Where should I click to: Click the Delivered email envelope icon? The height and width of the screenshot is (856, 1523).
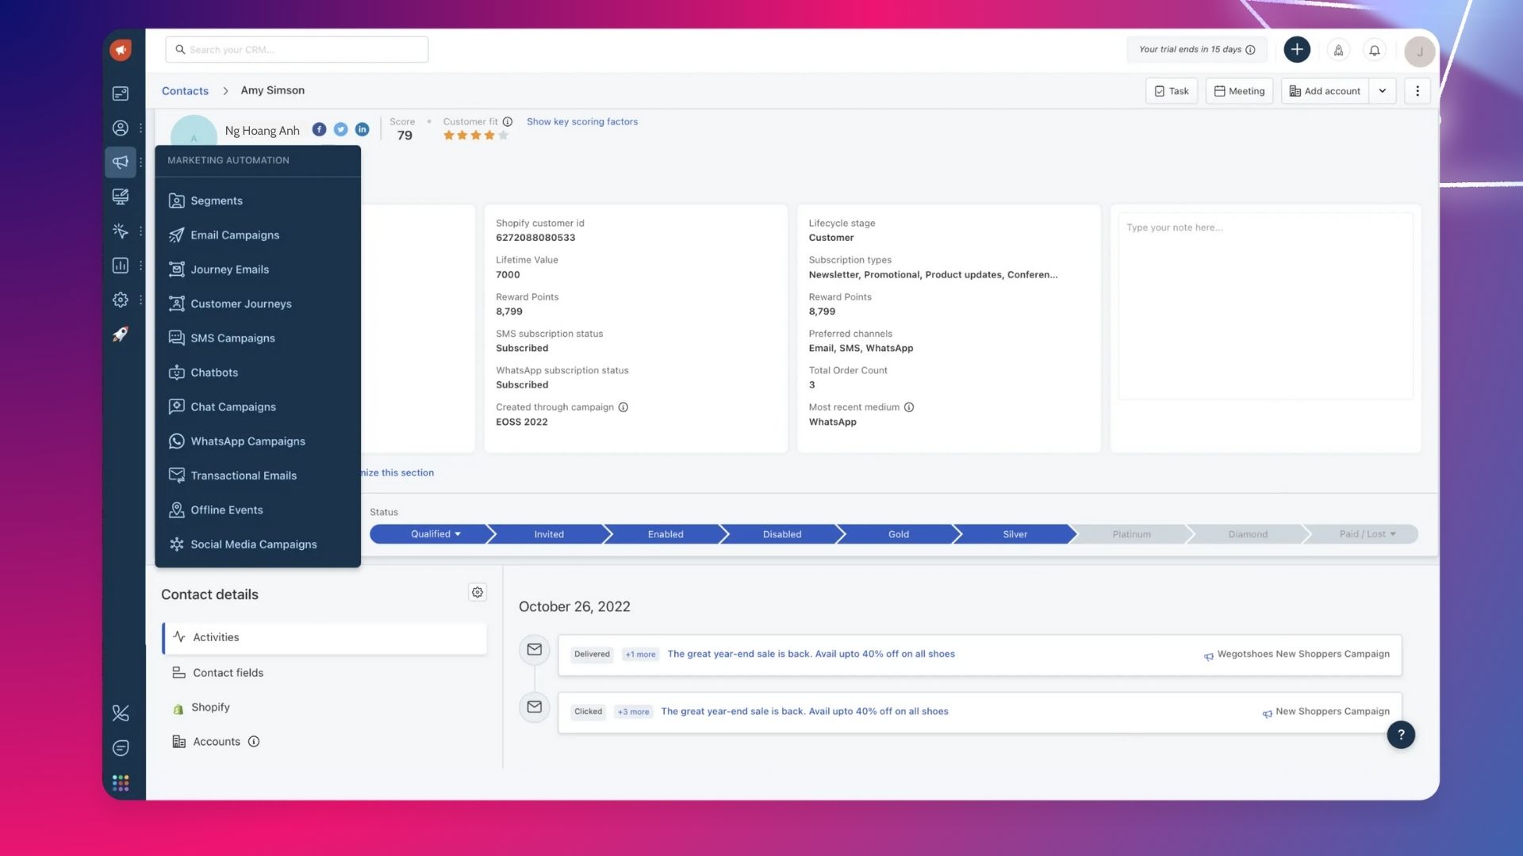coord(535,650)
